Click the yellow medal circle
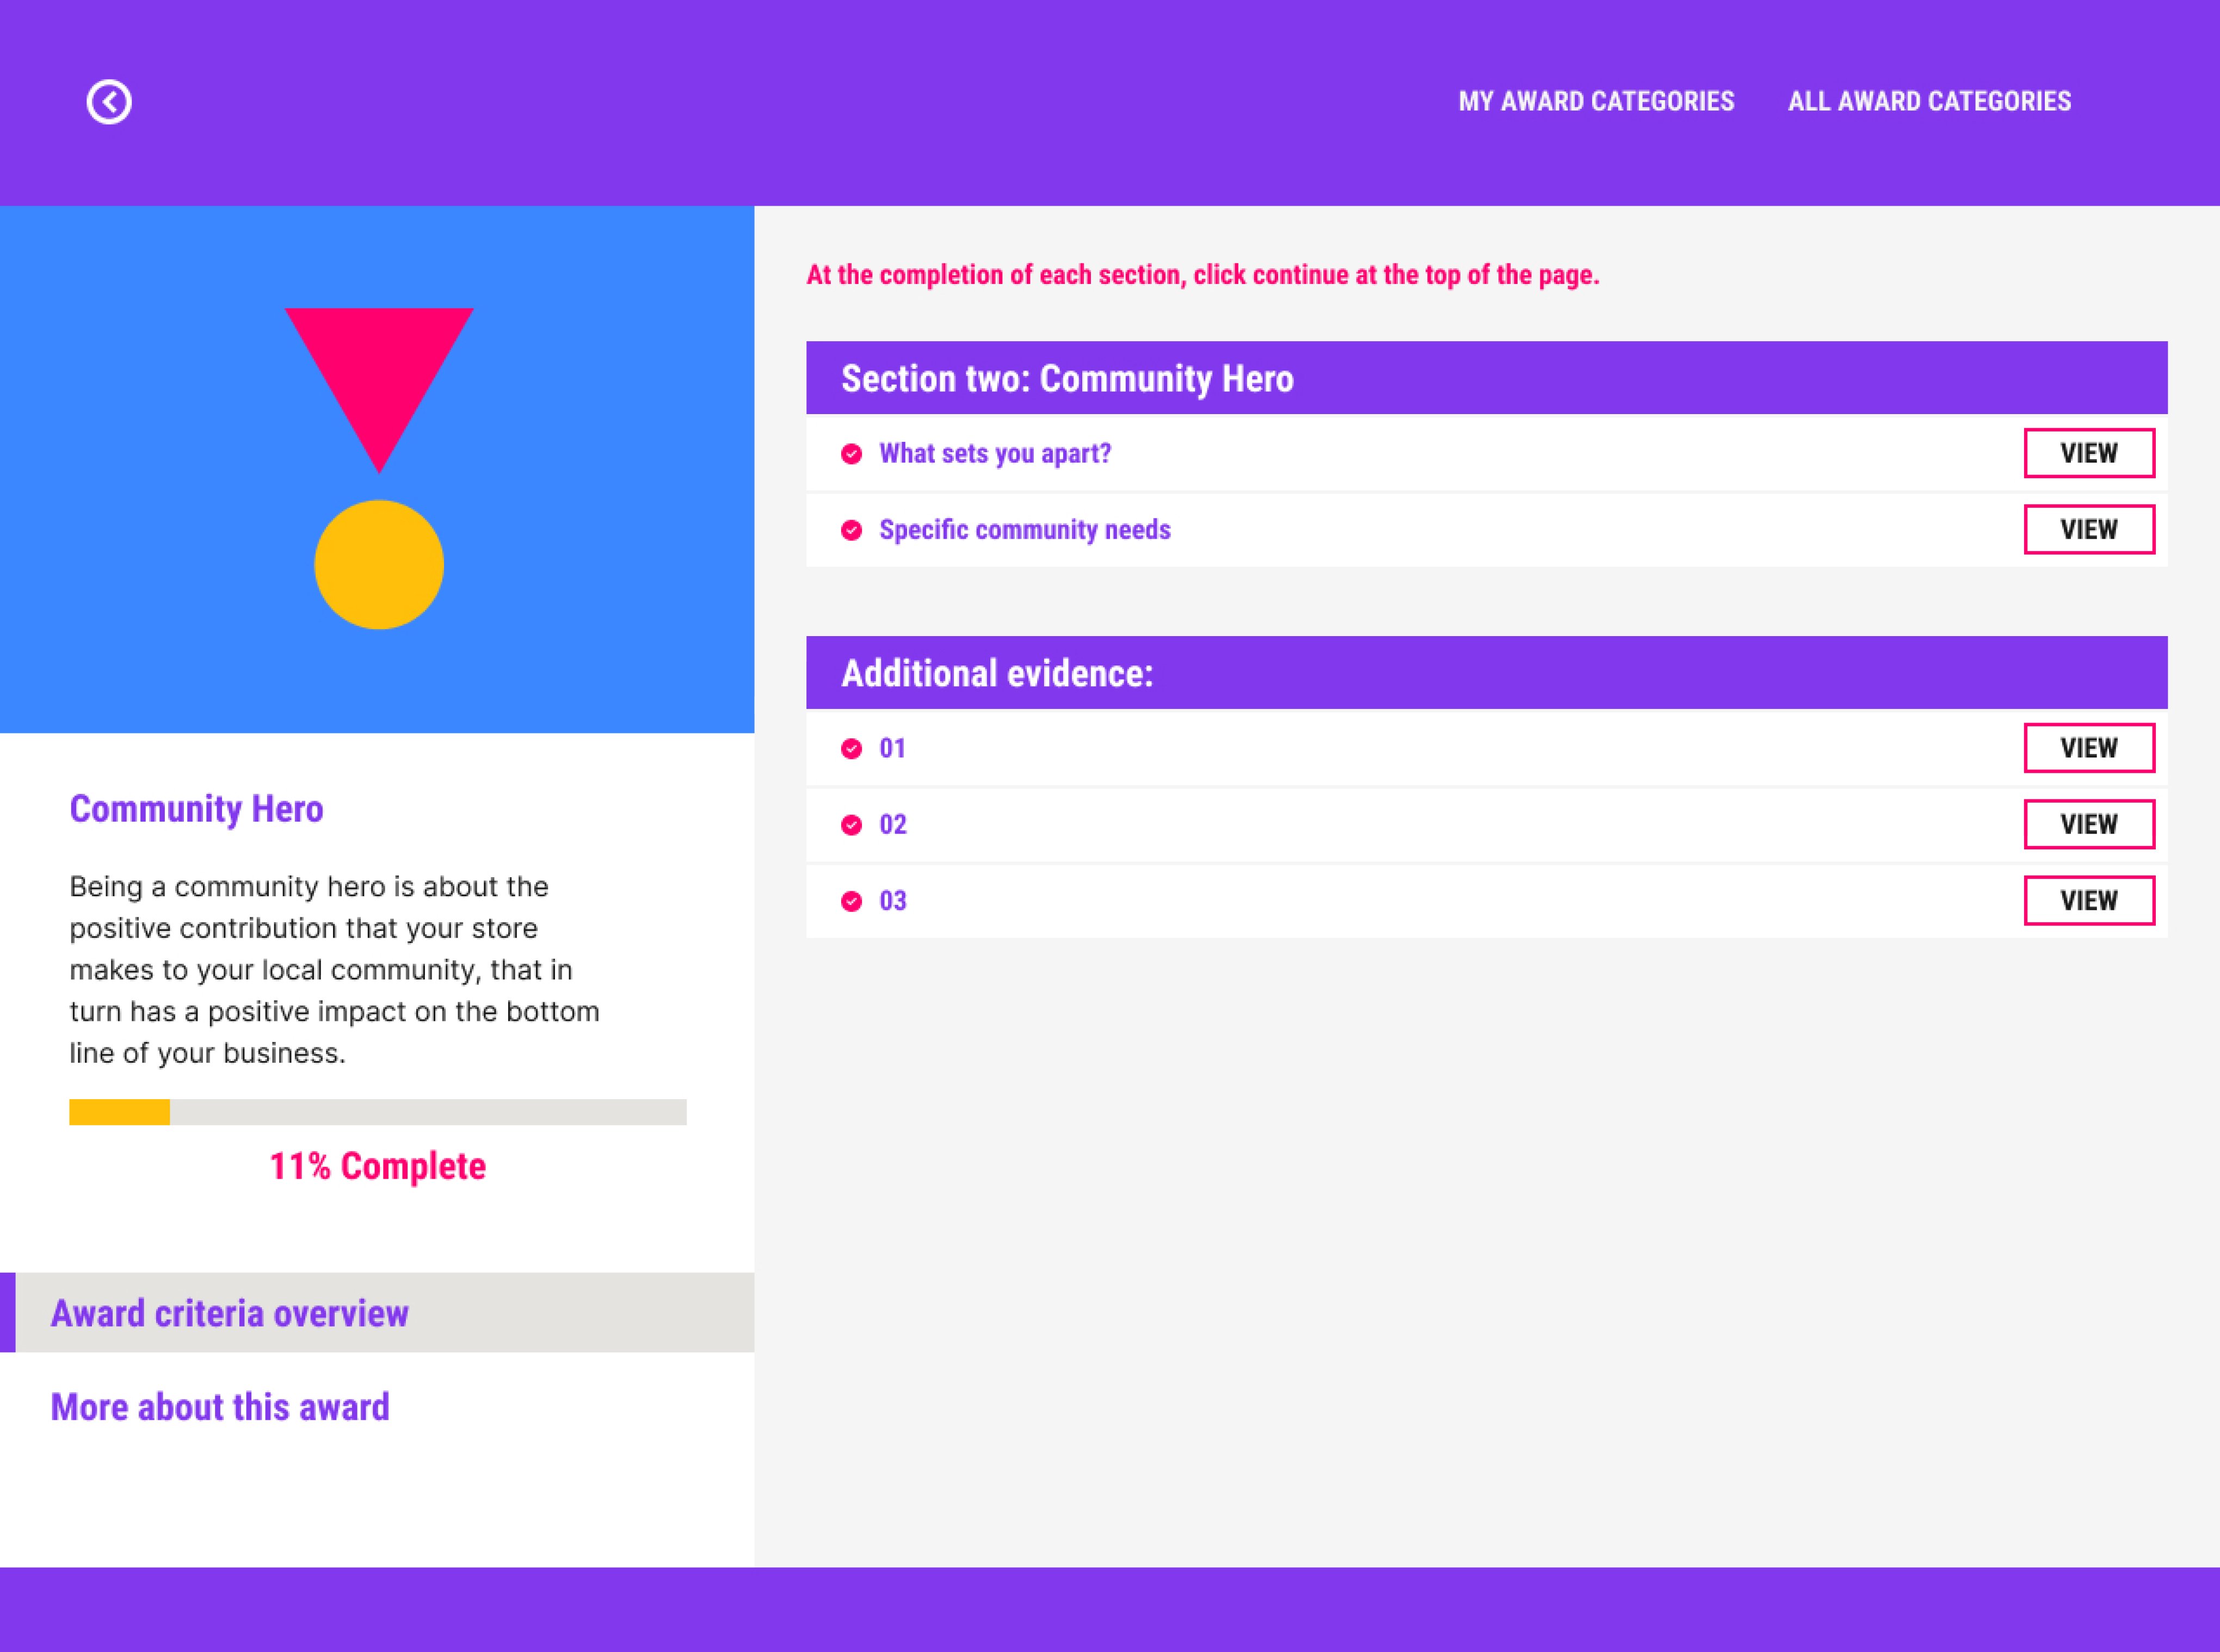The width and height of the screenshot is (2220, 1652). point(379,565)
